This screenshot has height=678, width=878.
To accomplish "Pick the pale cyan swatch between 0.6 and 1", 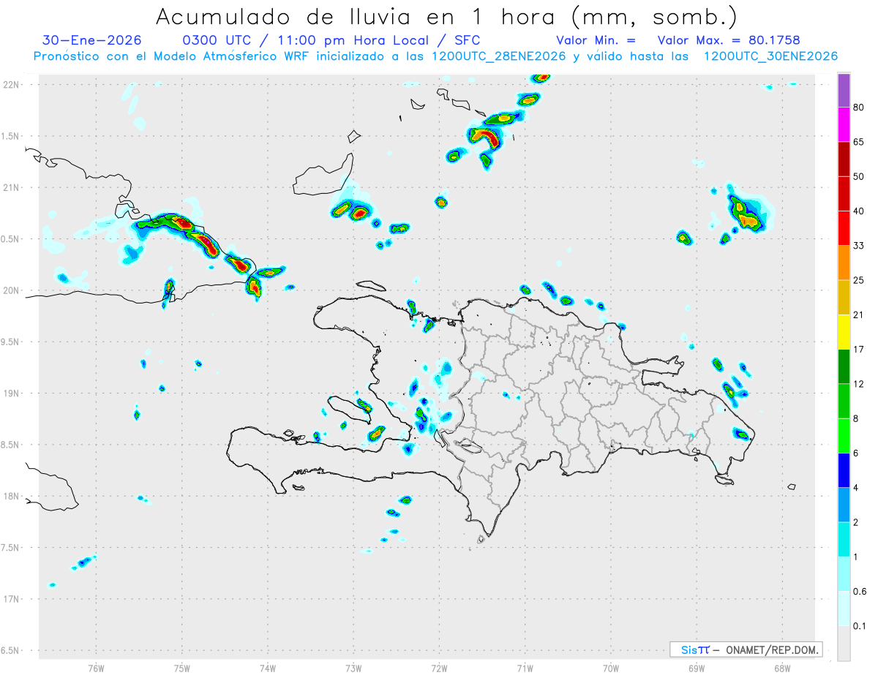I will coord(844,573).
